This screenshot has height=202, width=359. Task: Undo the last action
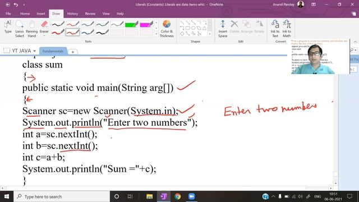[16, 4]
